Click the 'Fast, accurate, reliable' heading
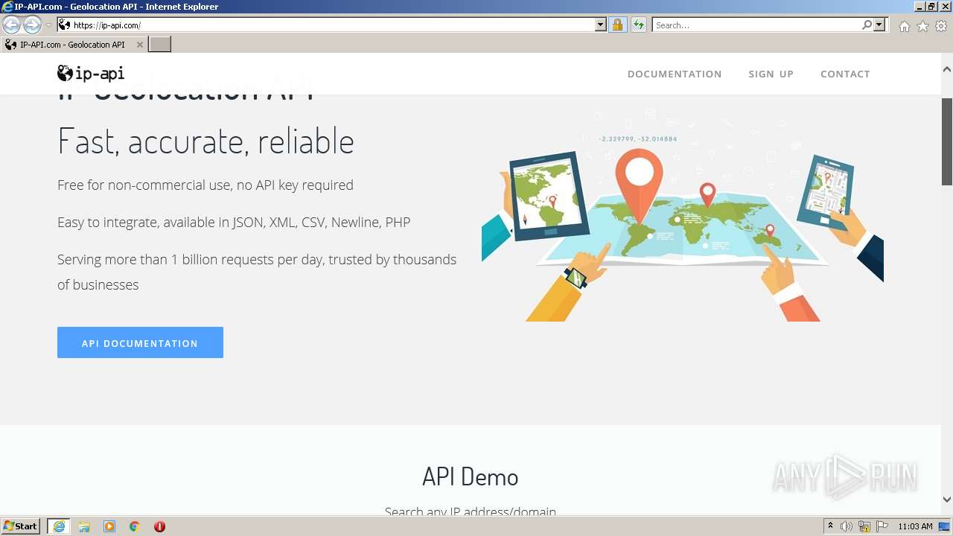This screenshot has width=953, height=536. coord(205,141)
